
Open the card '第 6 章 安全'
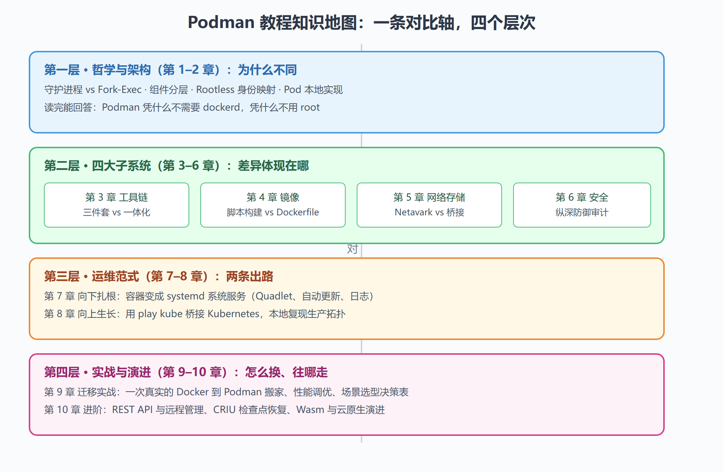click(582, 205)
